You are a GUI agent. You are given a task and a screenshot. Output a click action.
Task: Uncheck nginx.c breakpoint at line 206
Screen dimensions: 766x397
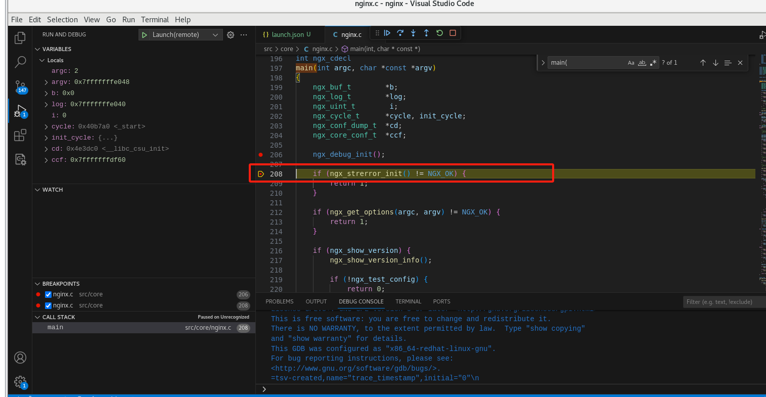coord(49,294)
